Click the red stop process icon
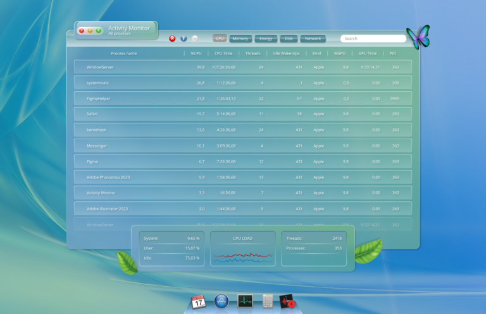The height and width of the screenshot is (314, 486). coord(172,39)
